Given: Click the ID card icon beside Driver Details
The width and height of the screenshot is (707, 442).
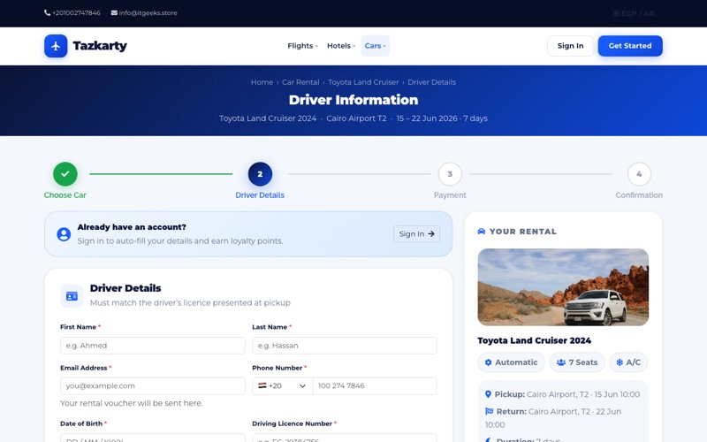Looking at the screenshot, I should coord(72,296).
